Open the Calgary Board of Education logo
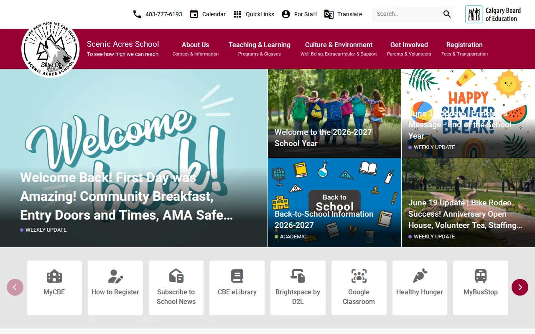Image resolution: width=535 pixels, height=334 pixels. tap(493, 14)
